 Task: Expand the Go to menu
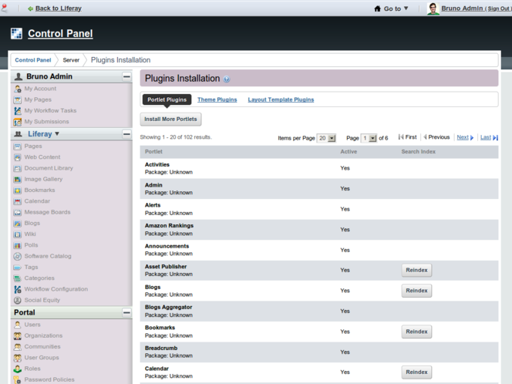(392, 8)
